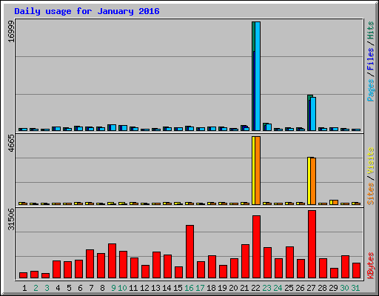This screenshot has width=379, height=296.
Task: Select the 4665 axis maximum label
Action: click(11, 143)
